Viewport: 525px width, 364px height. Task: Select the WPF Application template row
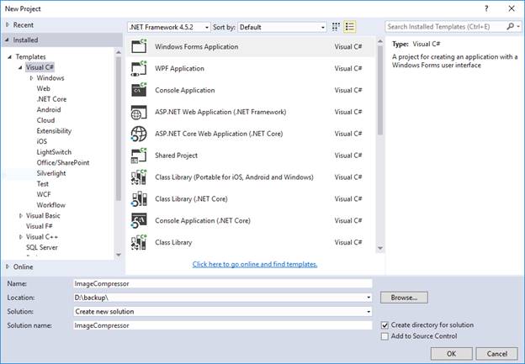(251, 68)
